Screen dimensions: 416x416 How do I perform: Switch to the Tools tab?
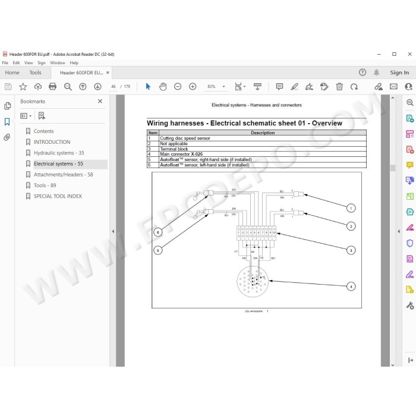click(x=35, y=73)
